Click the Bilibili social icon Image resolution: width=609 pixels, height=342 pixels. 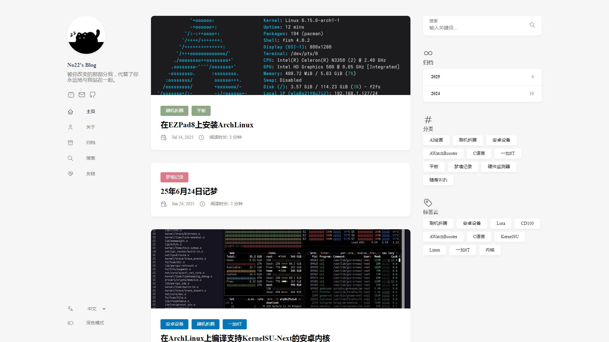(x=71, y=95)
